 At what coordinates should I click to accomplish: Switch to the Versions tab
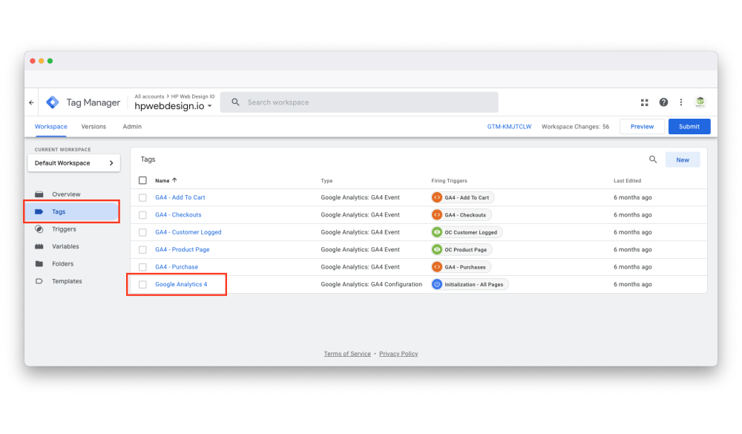[93, 127]
